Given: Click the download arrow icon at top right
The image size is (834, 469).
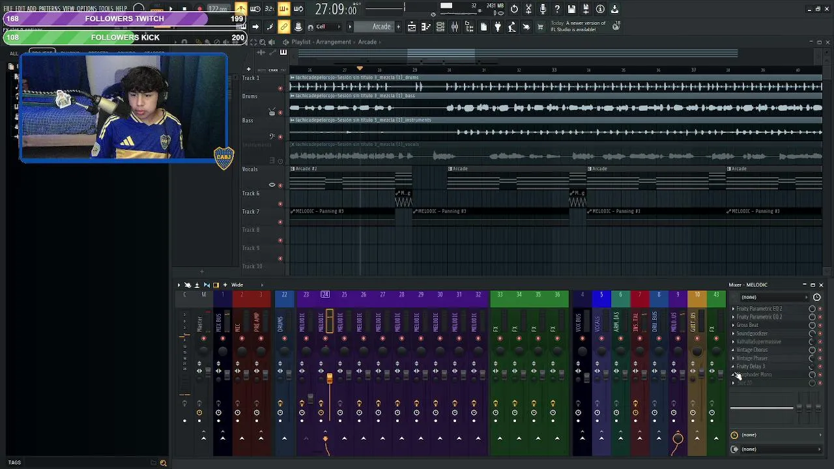Looking at the screenshot, I should [x=614, y=9].
